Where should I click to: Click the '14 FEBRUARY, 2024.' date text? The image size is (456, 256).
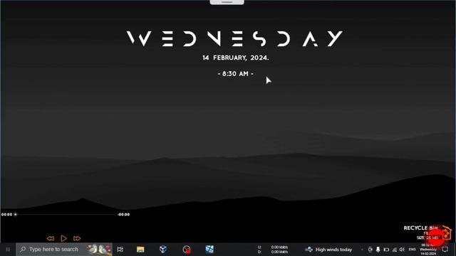pos(236,58)
